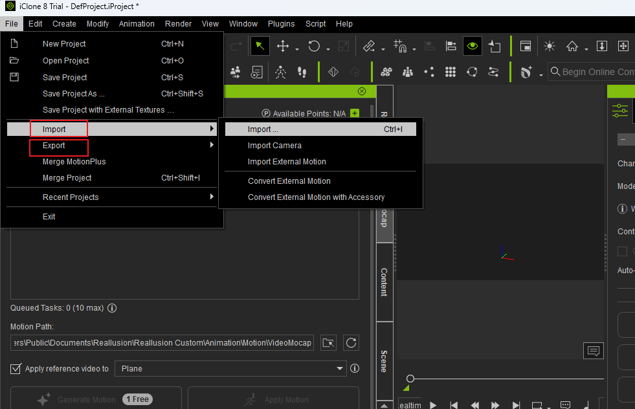The image size is (635, 409).
Task: Click the stacked cubes icon
Action: point(386,72)
